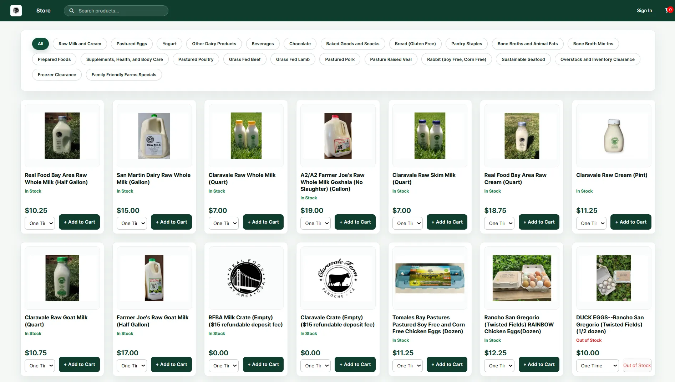Show Baked Goods and Snacks

pos(353,44)
